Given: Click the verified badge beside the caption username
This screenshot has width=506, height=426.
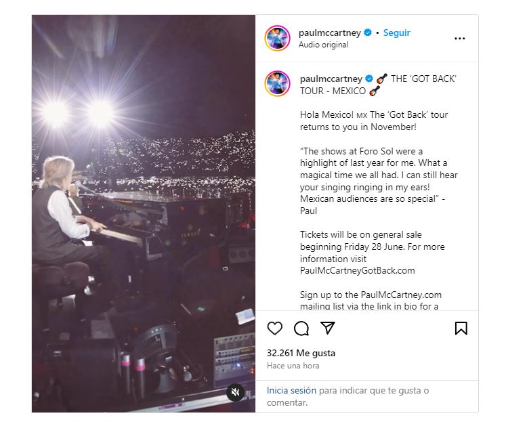Looking at the screenshot, I should (x=370, y=79).
